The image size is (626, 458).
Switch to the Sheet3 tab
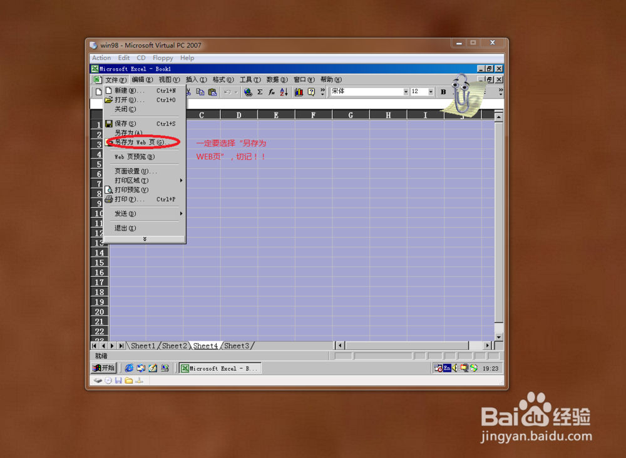[x=237, y=346]
